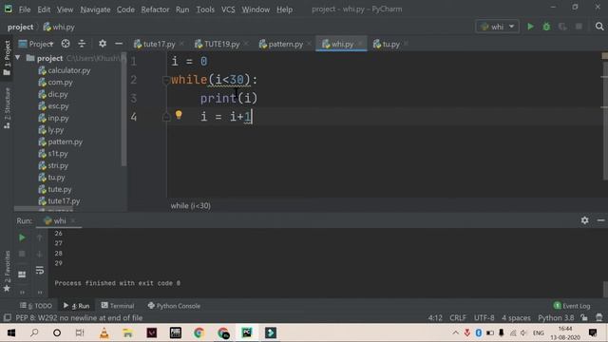608x342 pixels.
Task: Click the cursor position 4:12 in status bar
Action: tap(435, 317)
